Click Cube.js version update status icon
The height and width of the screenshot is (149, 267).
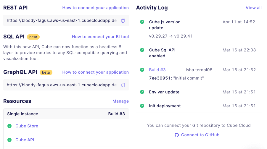coord(142,22)
